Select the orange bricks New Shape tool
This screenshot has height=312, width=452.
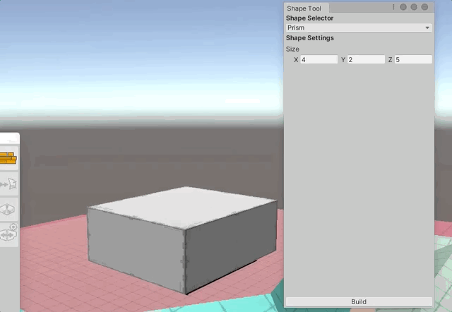pyautogui.click(x=8, y=158)
